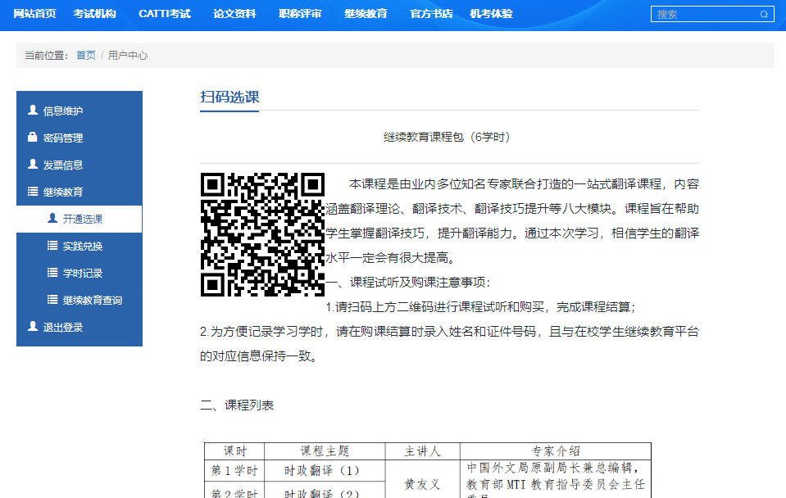Follow the 首页 breadcrumb link
Screen dimensions: 786x498
coord(86,56)
